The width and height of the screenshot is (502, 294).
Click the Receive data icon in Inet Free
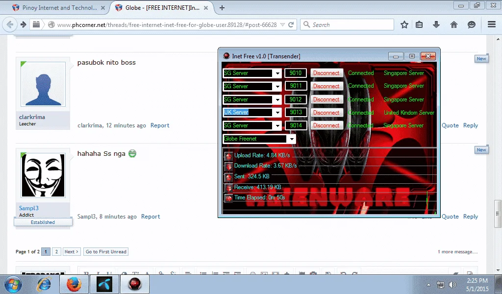tap(228, 188)
